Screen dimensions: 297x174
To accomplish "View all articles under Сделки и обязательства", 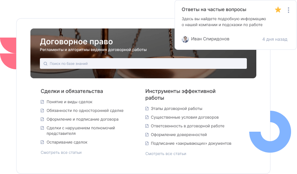I will click(61, 152).
